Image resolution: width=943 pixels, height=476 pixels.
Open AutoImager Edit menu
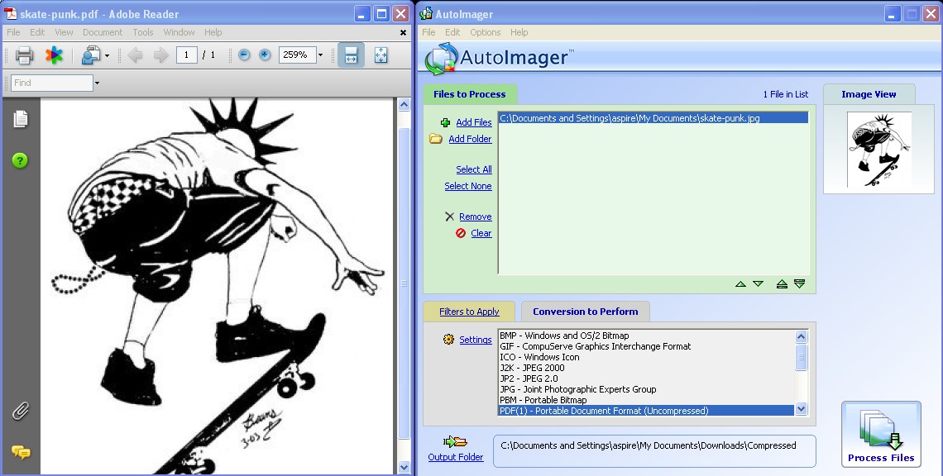coord(452,32)
